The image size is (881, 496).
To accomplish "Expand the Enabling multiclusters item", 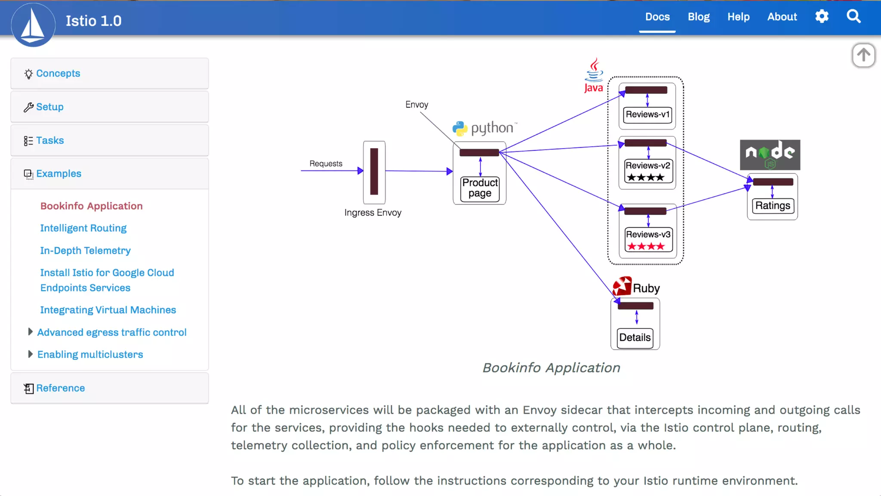I will [30, 354].
